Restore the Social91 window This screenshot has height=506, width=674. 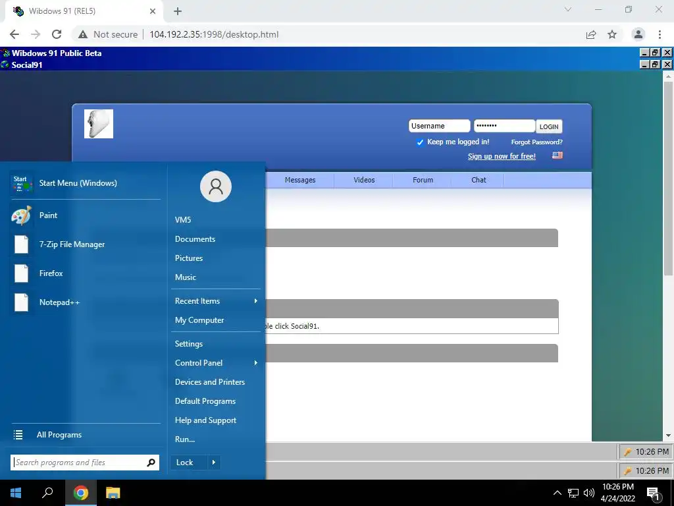pyautogui.click(x=655, y=65)
